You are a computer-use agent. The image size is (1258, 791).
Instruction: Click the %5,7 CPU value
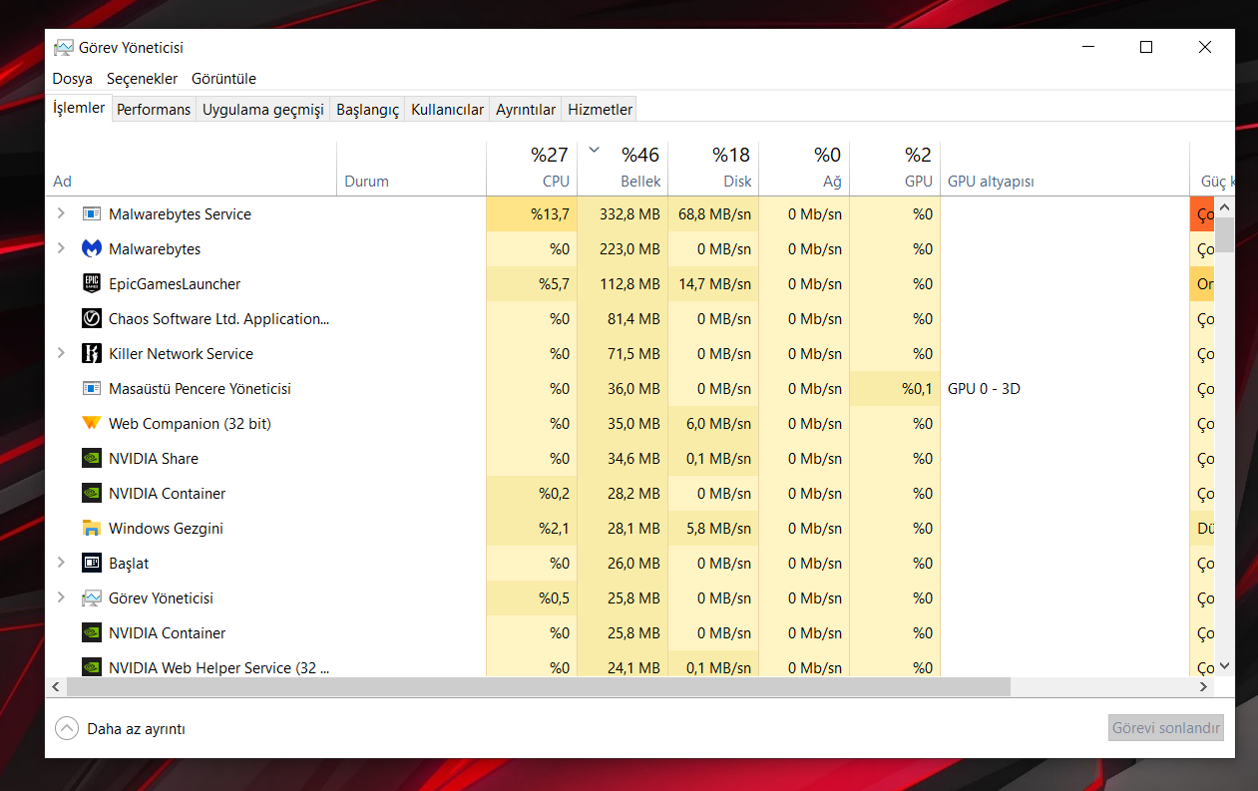[554, 284]
